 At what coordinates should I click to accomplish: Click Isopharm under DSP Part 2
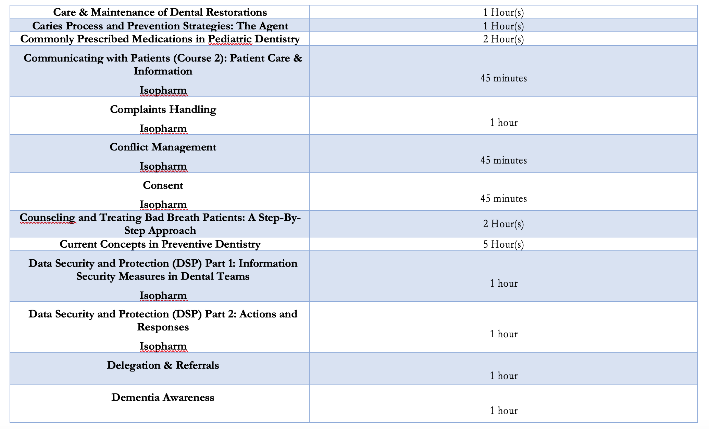click(x=163, y=347)
